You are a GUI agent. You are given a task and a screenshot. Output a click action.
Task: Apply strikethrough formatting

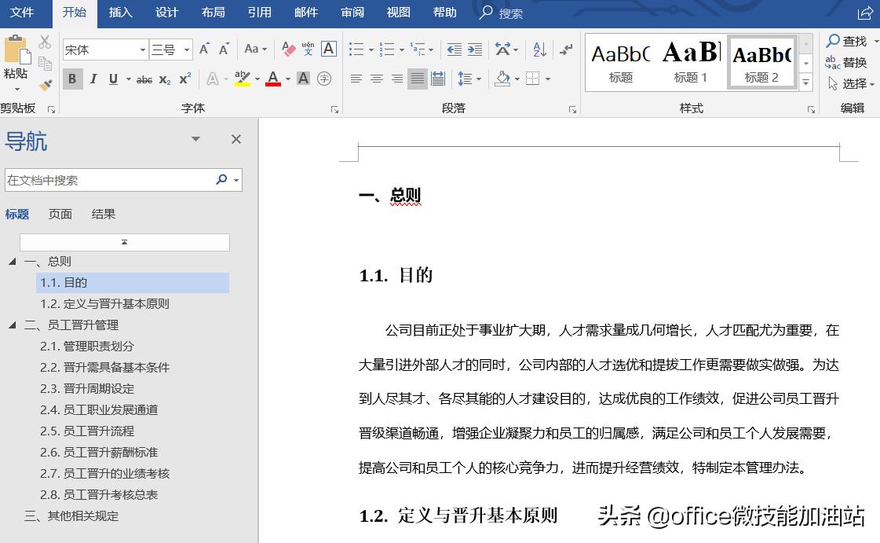144,79
